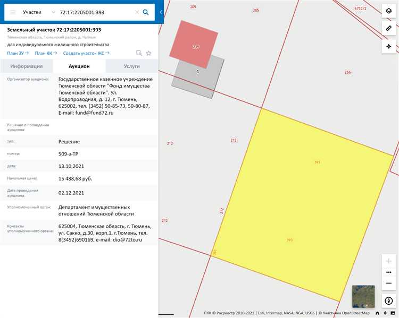The width and height of the screenshot is (399, 318).
Task: Open the map layers panel
Action: pos(389,11)
